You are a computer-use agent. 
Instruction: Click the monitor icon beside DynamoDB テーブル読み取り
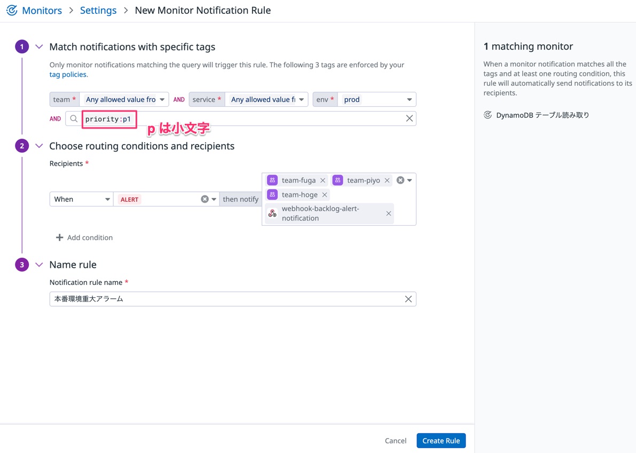[x=488, y=114]
